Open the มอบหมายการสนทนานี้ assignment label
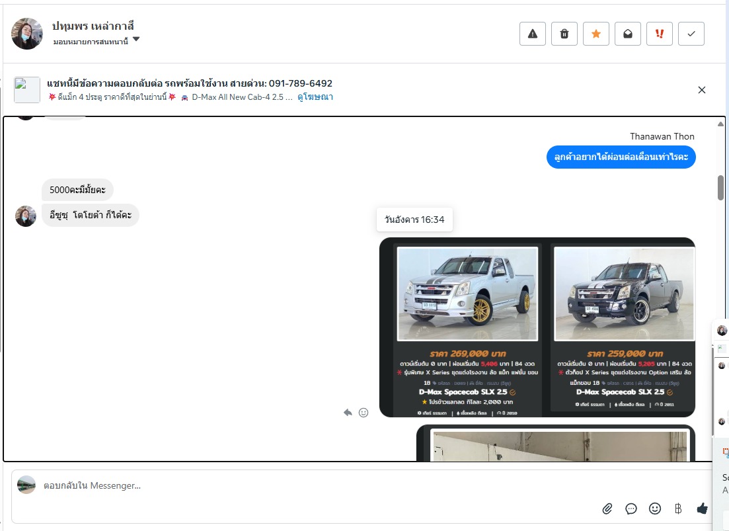The image size is (729, 531). pyautogui.click(x=91, y=42)
